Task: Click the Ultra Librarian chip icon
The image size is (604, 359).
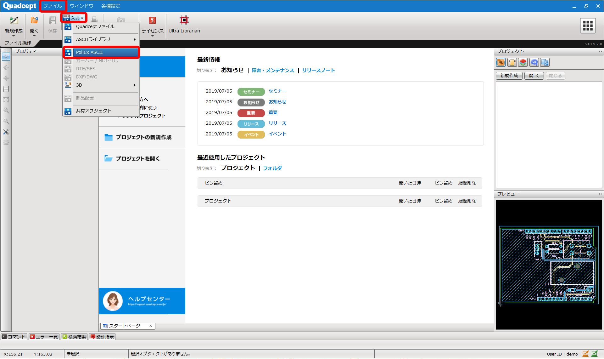Action: pos(184,20)
